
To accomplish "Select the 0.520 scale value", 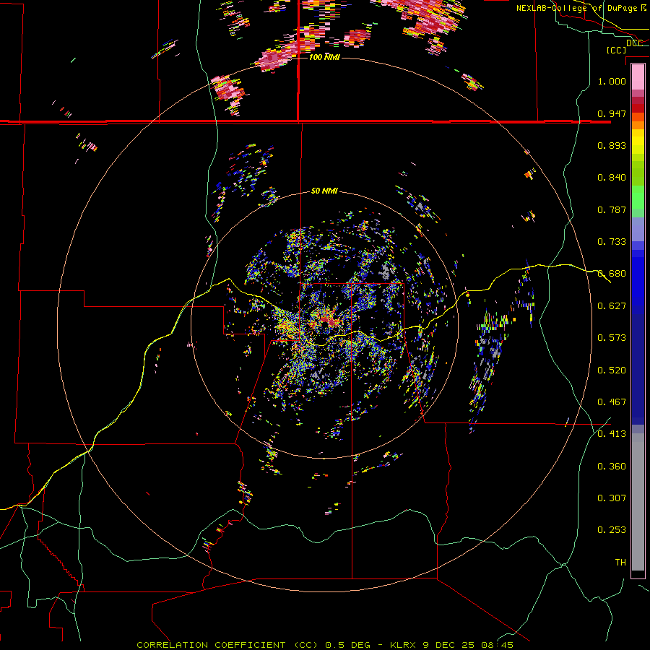I will 612,370.
